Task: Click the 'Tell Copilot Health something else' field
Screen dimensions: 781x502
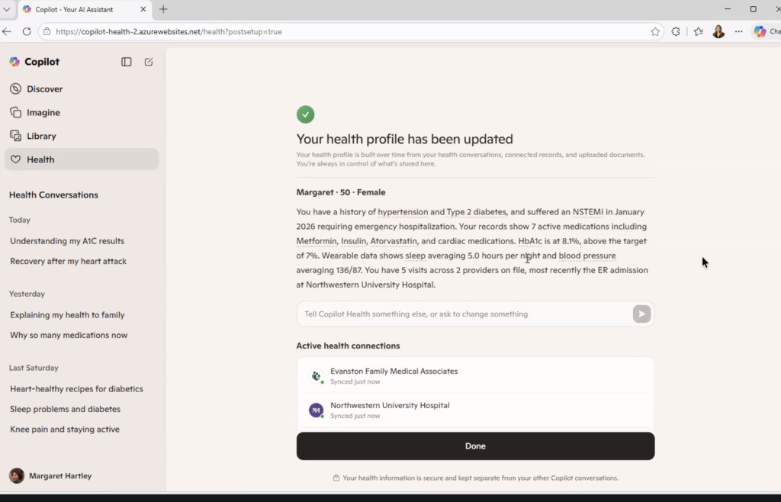Action: pyautogui.click(x=461, y=314)
